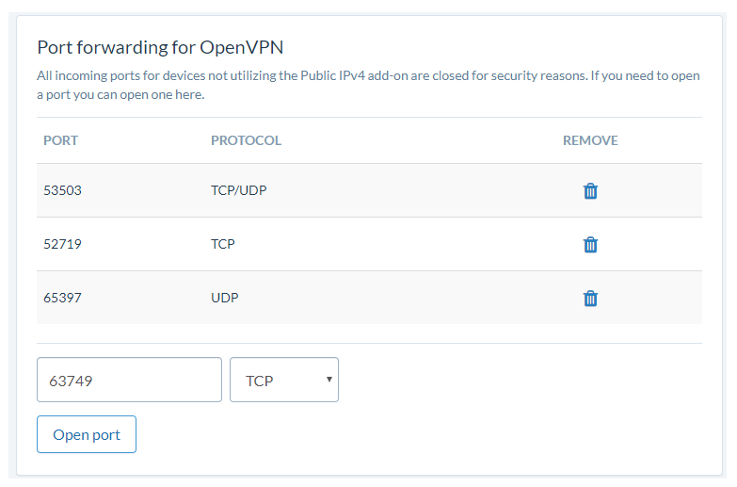Click the Port forwarding for OpenVPN heading
The width and height of the screenshot is (737, 487).
[160, 47]
